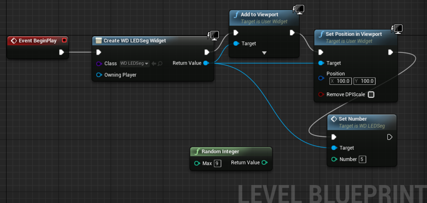The height and width of the screenshot is (203, 427).
Task: Click the Set Number node header
Action: pos(362,122)
